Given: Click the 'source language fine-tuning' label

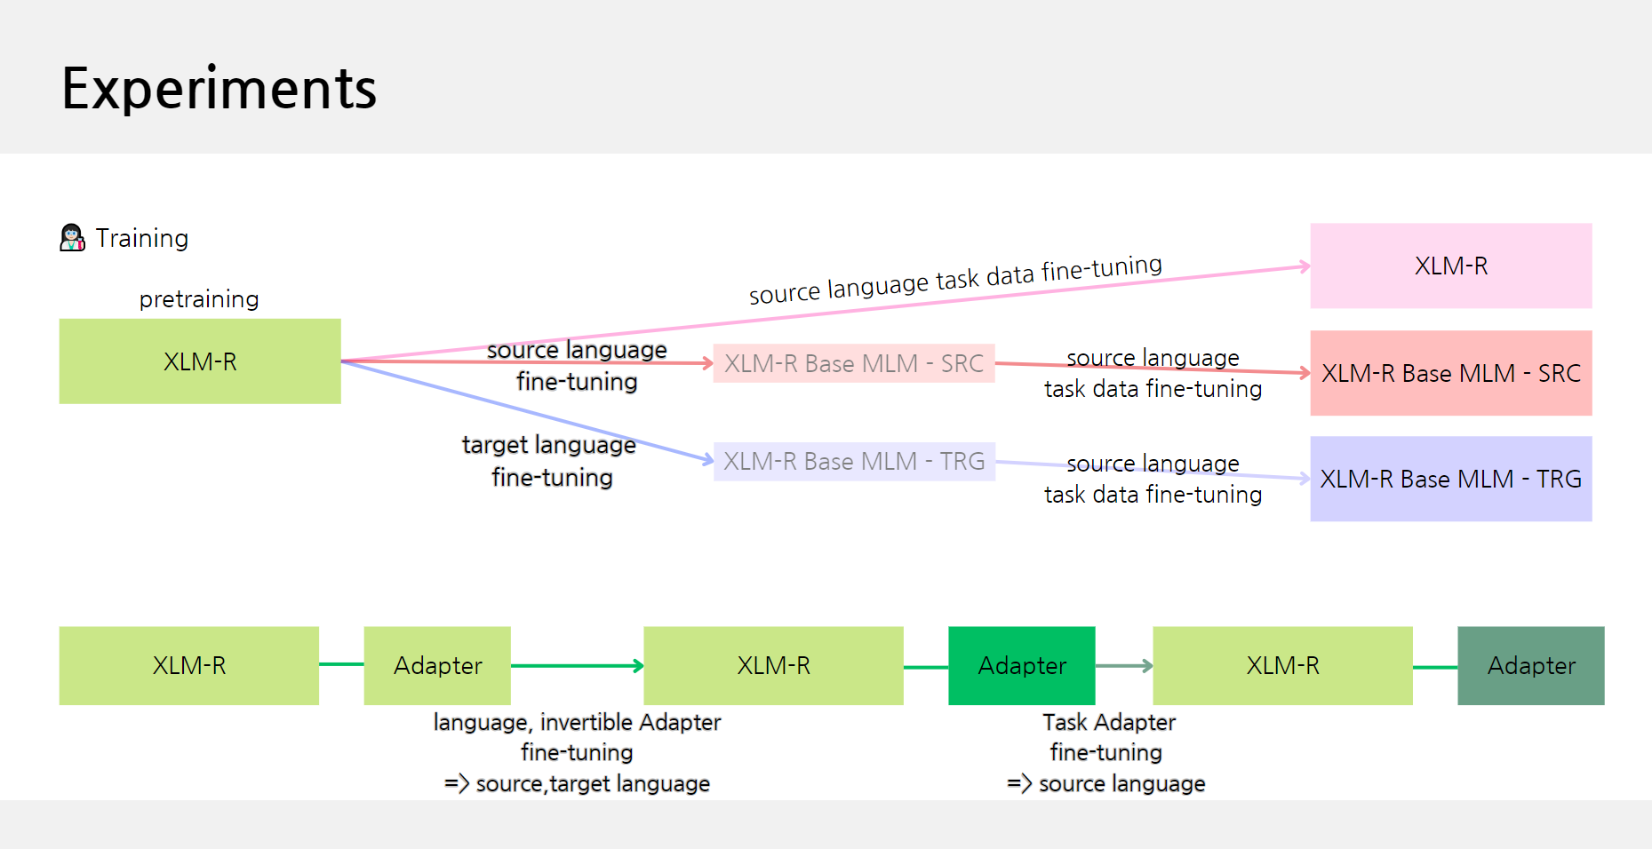Looking at the screenshot, I should tap(577, 366).
